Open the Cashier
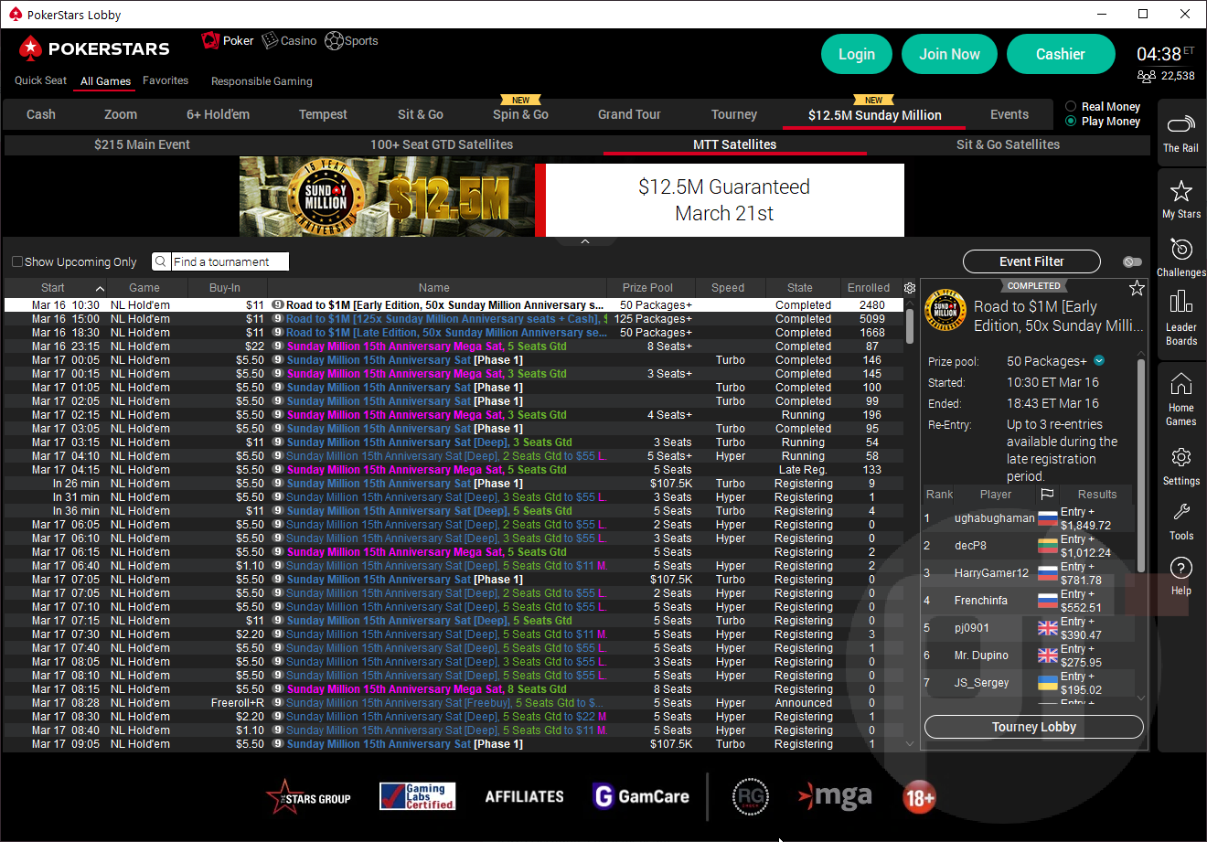The width and height of the screenshot is (1207, 842). (x=1061, y=54)
